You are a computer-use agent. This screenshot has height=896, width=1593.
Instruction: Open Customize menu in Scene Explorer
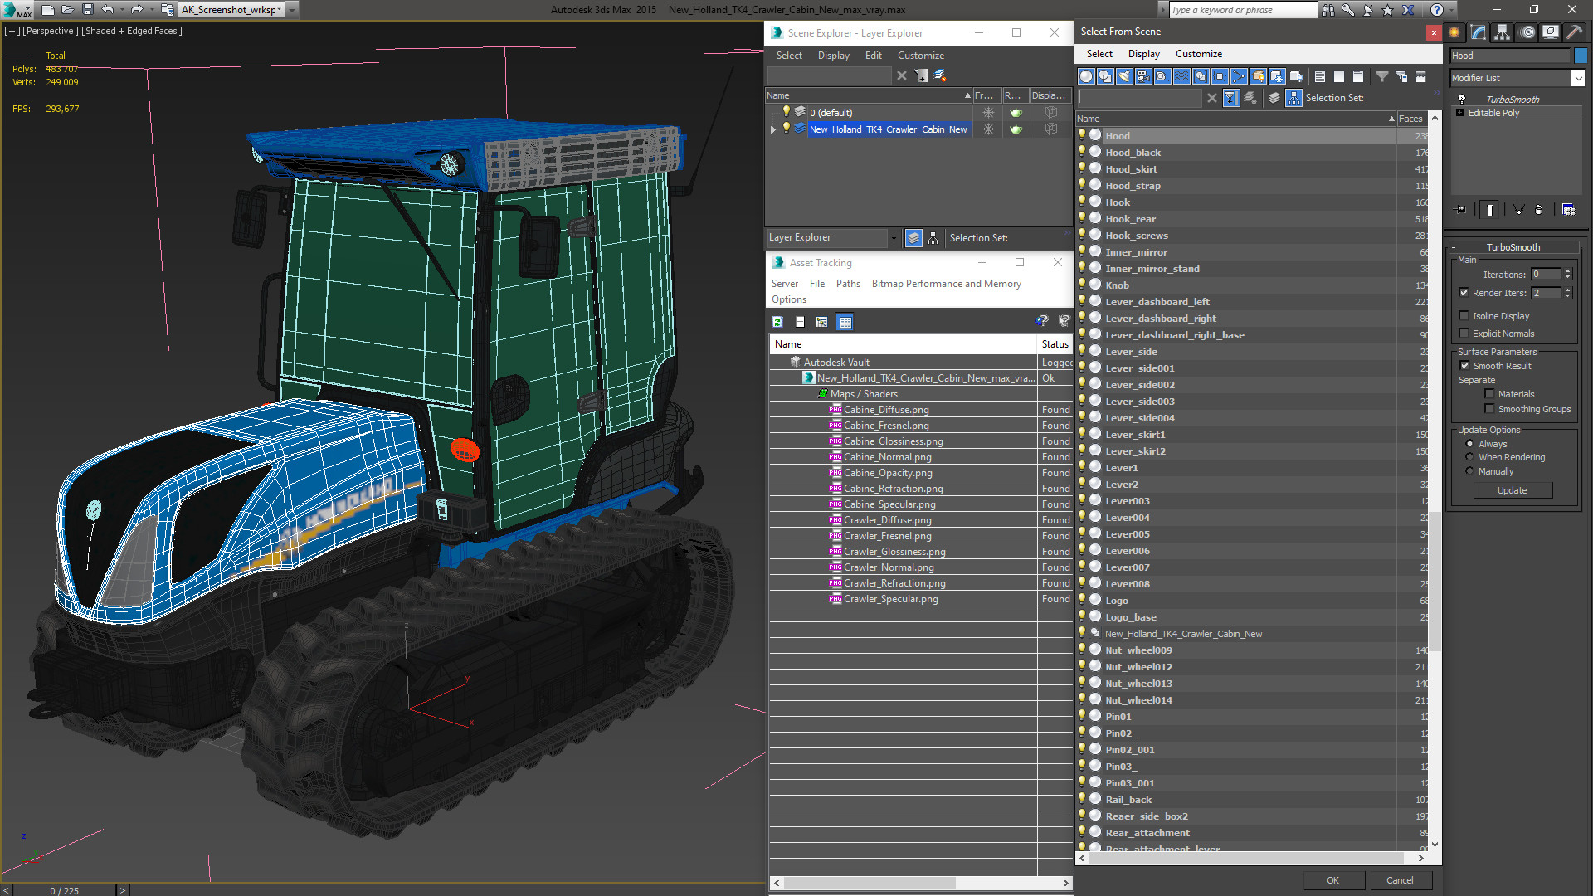[x=920, y=56]
